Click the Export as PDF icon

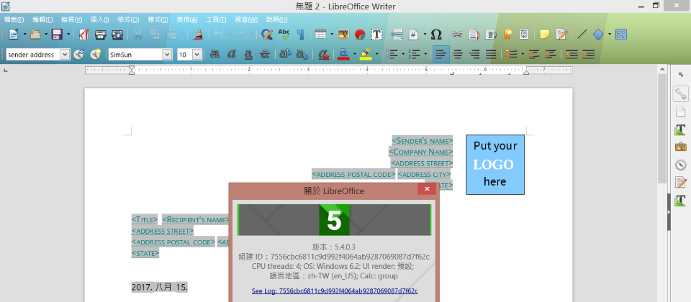(x=84, y=34)
